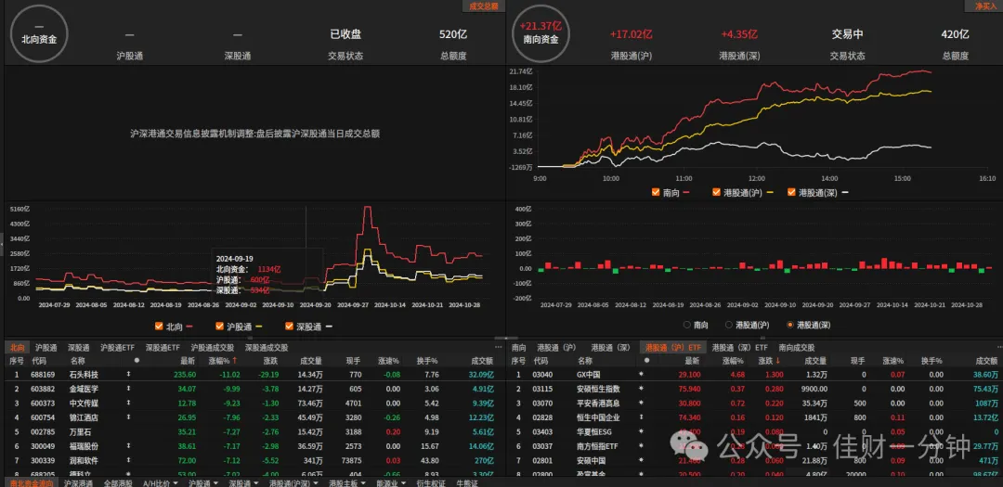The height and width of the screenshot is (487, 1003).
Task: Click the marker icon in 福瑞股份 row
Action: click(x=128, y=446)
